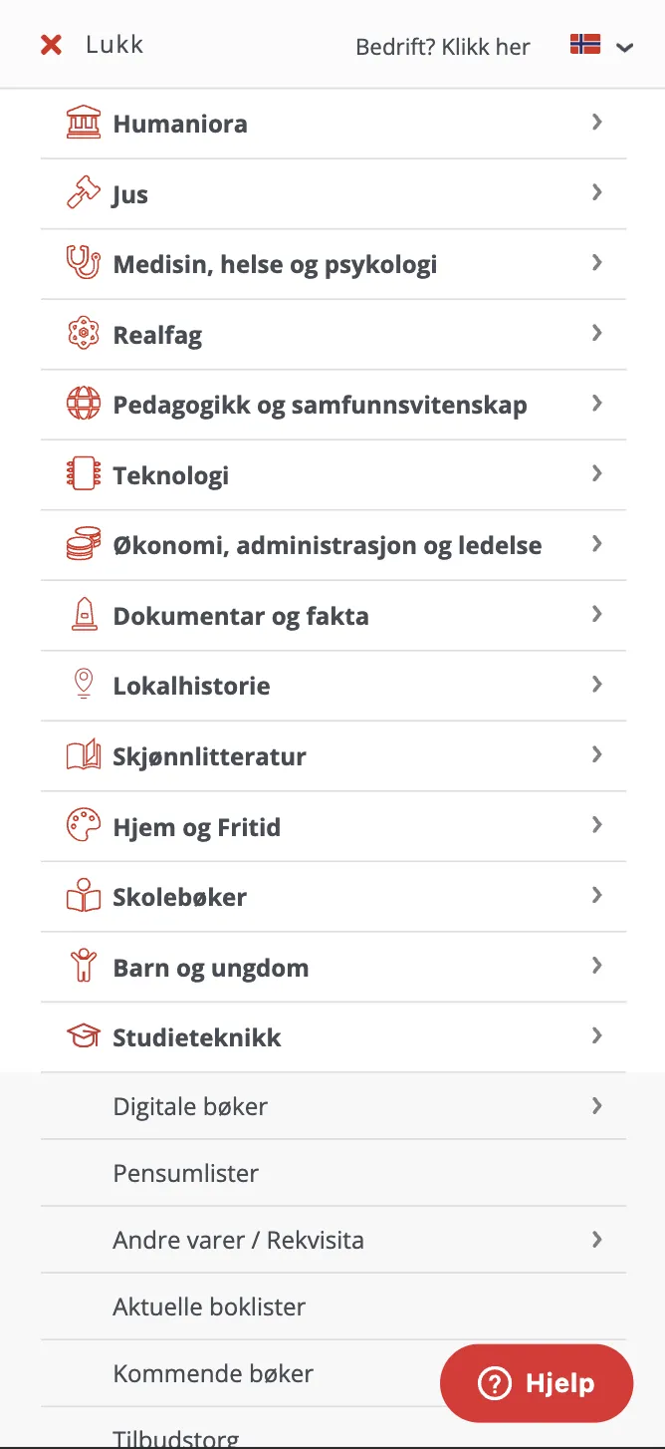The height and width of the screenshot is (1449, 665).
Task: Select Pensumlister from the menu
Action: pyautogui.click(x=186, y=1173)
